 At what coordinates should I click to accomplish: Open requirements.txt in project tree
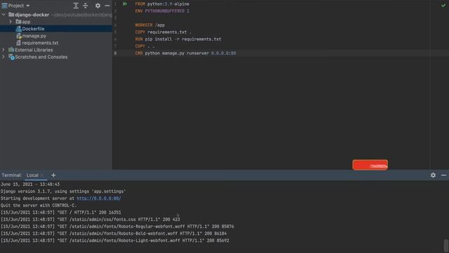pos(40,43)
